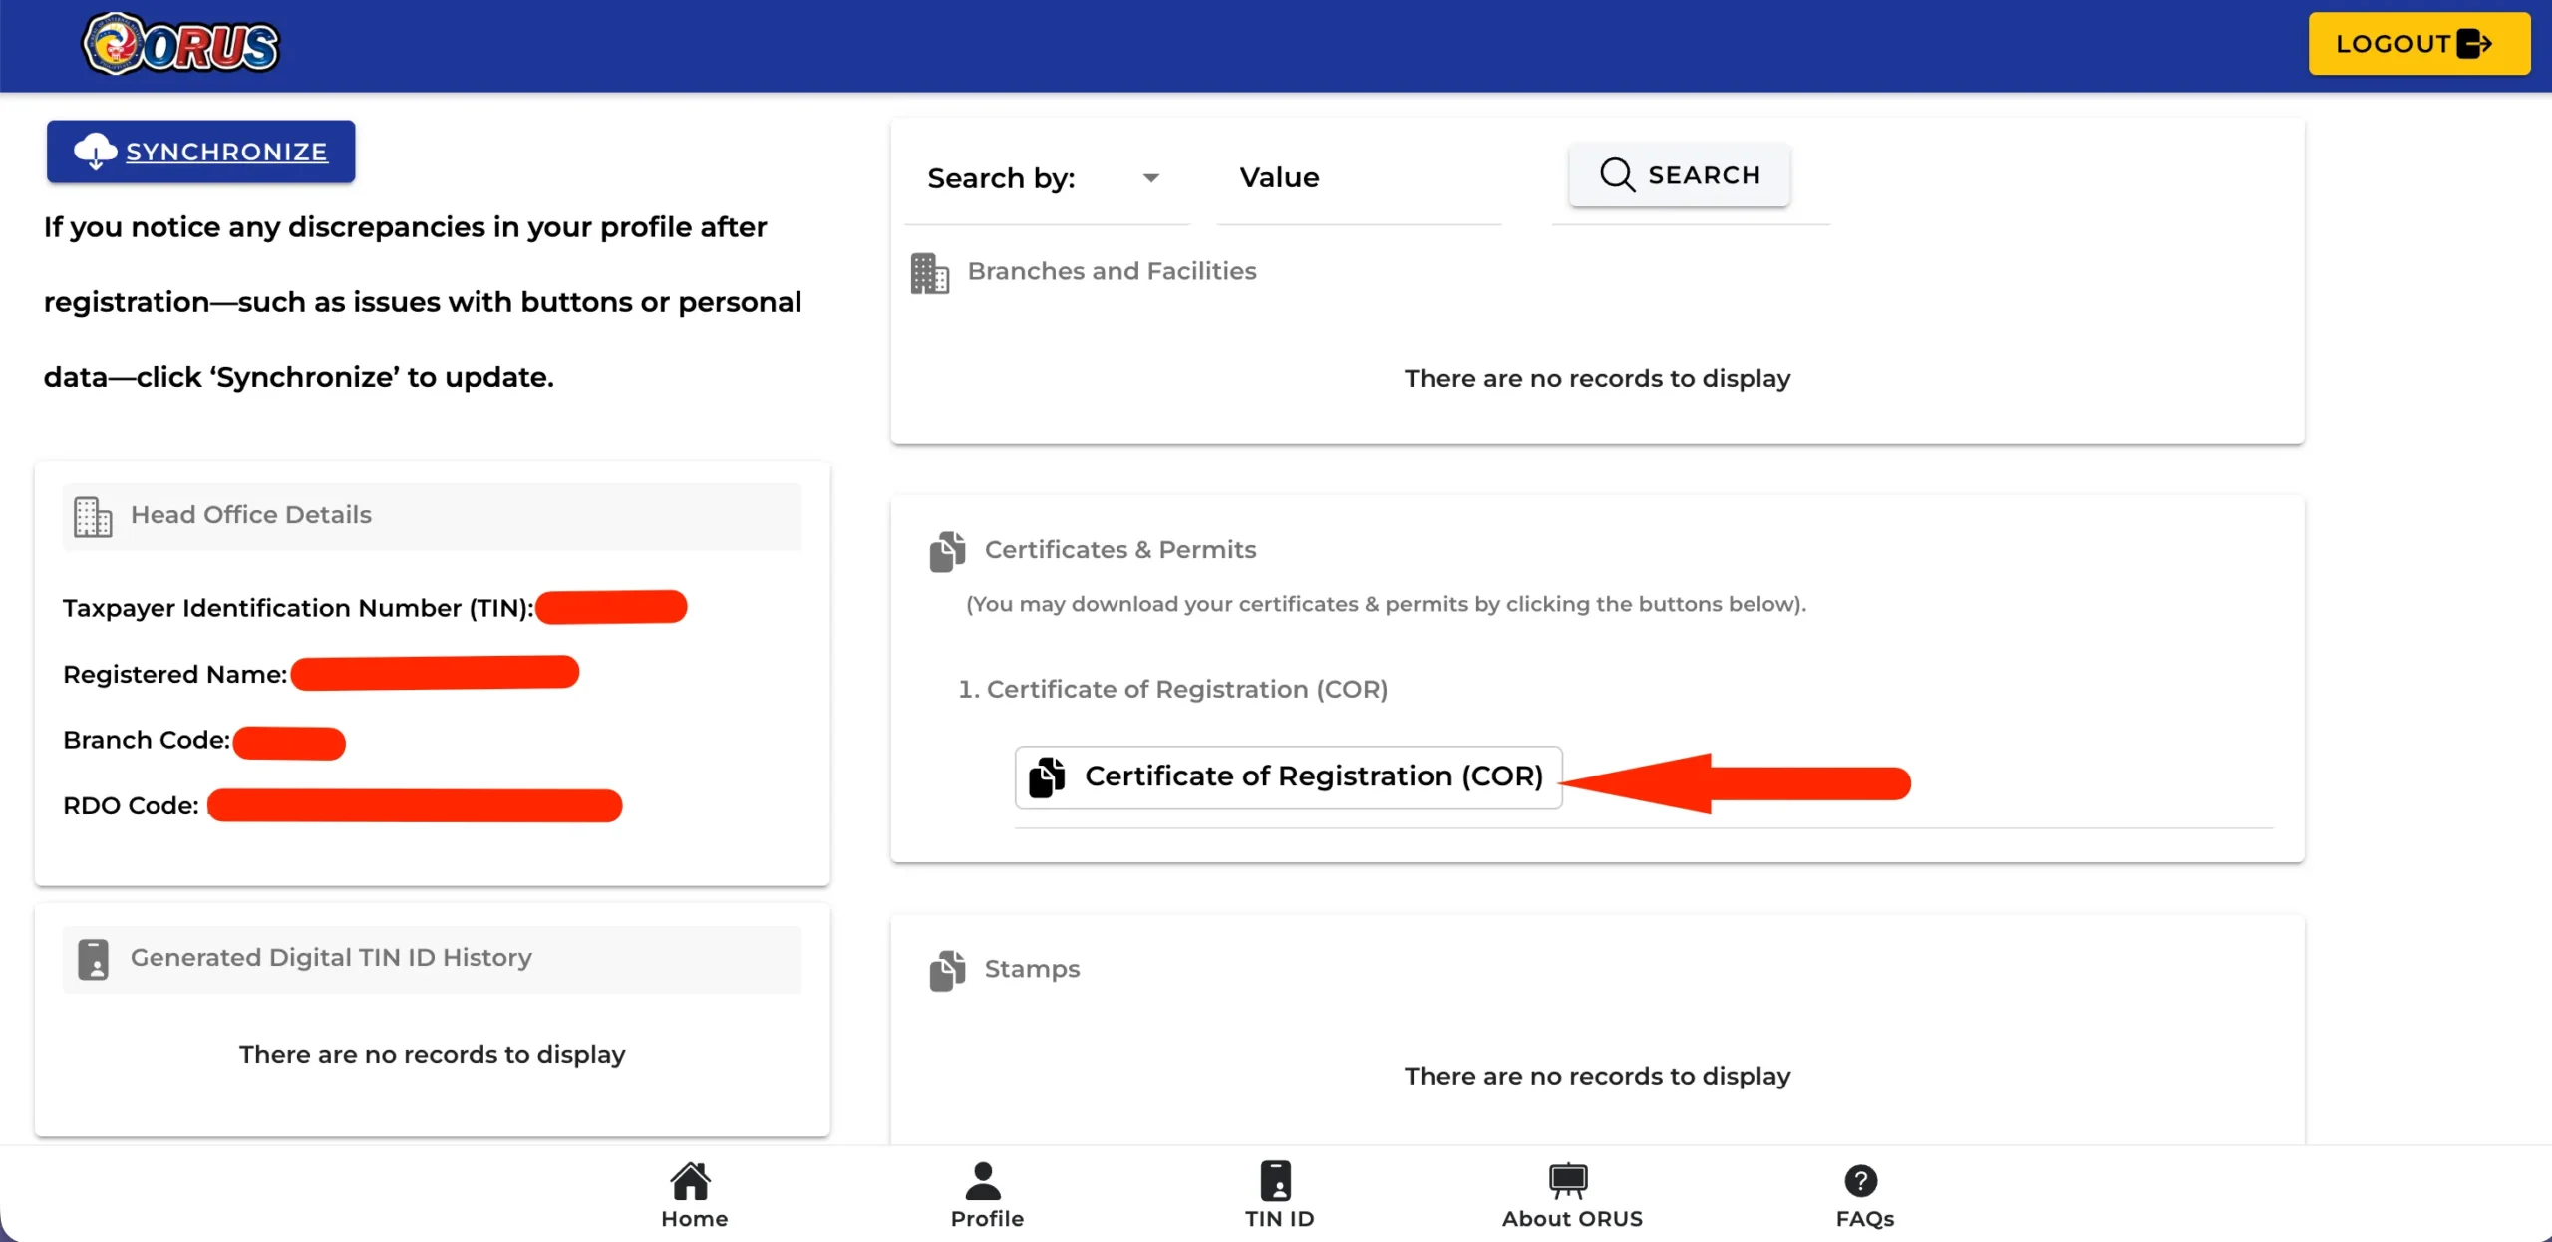Click the SEARCH button
This screenshot has width=2552, height=1242.
1680,175
